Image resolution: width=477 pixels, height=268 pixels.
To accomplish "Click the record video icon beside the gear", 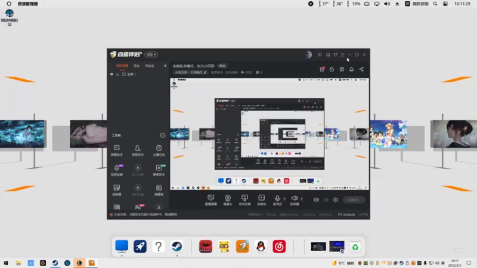I will pyautogui.click(x=316, y=200).
